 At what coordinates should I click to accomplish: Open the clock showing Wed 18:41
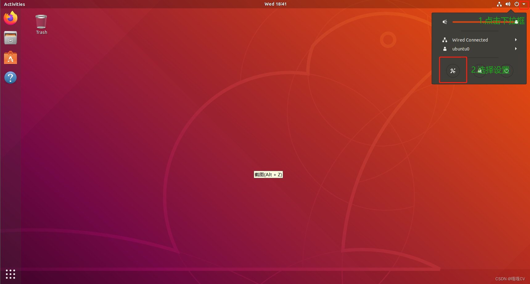point(276,4)
